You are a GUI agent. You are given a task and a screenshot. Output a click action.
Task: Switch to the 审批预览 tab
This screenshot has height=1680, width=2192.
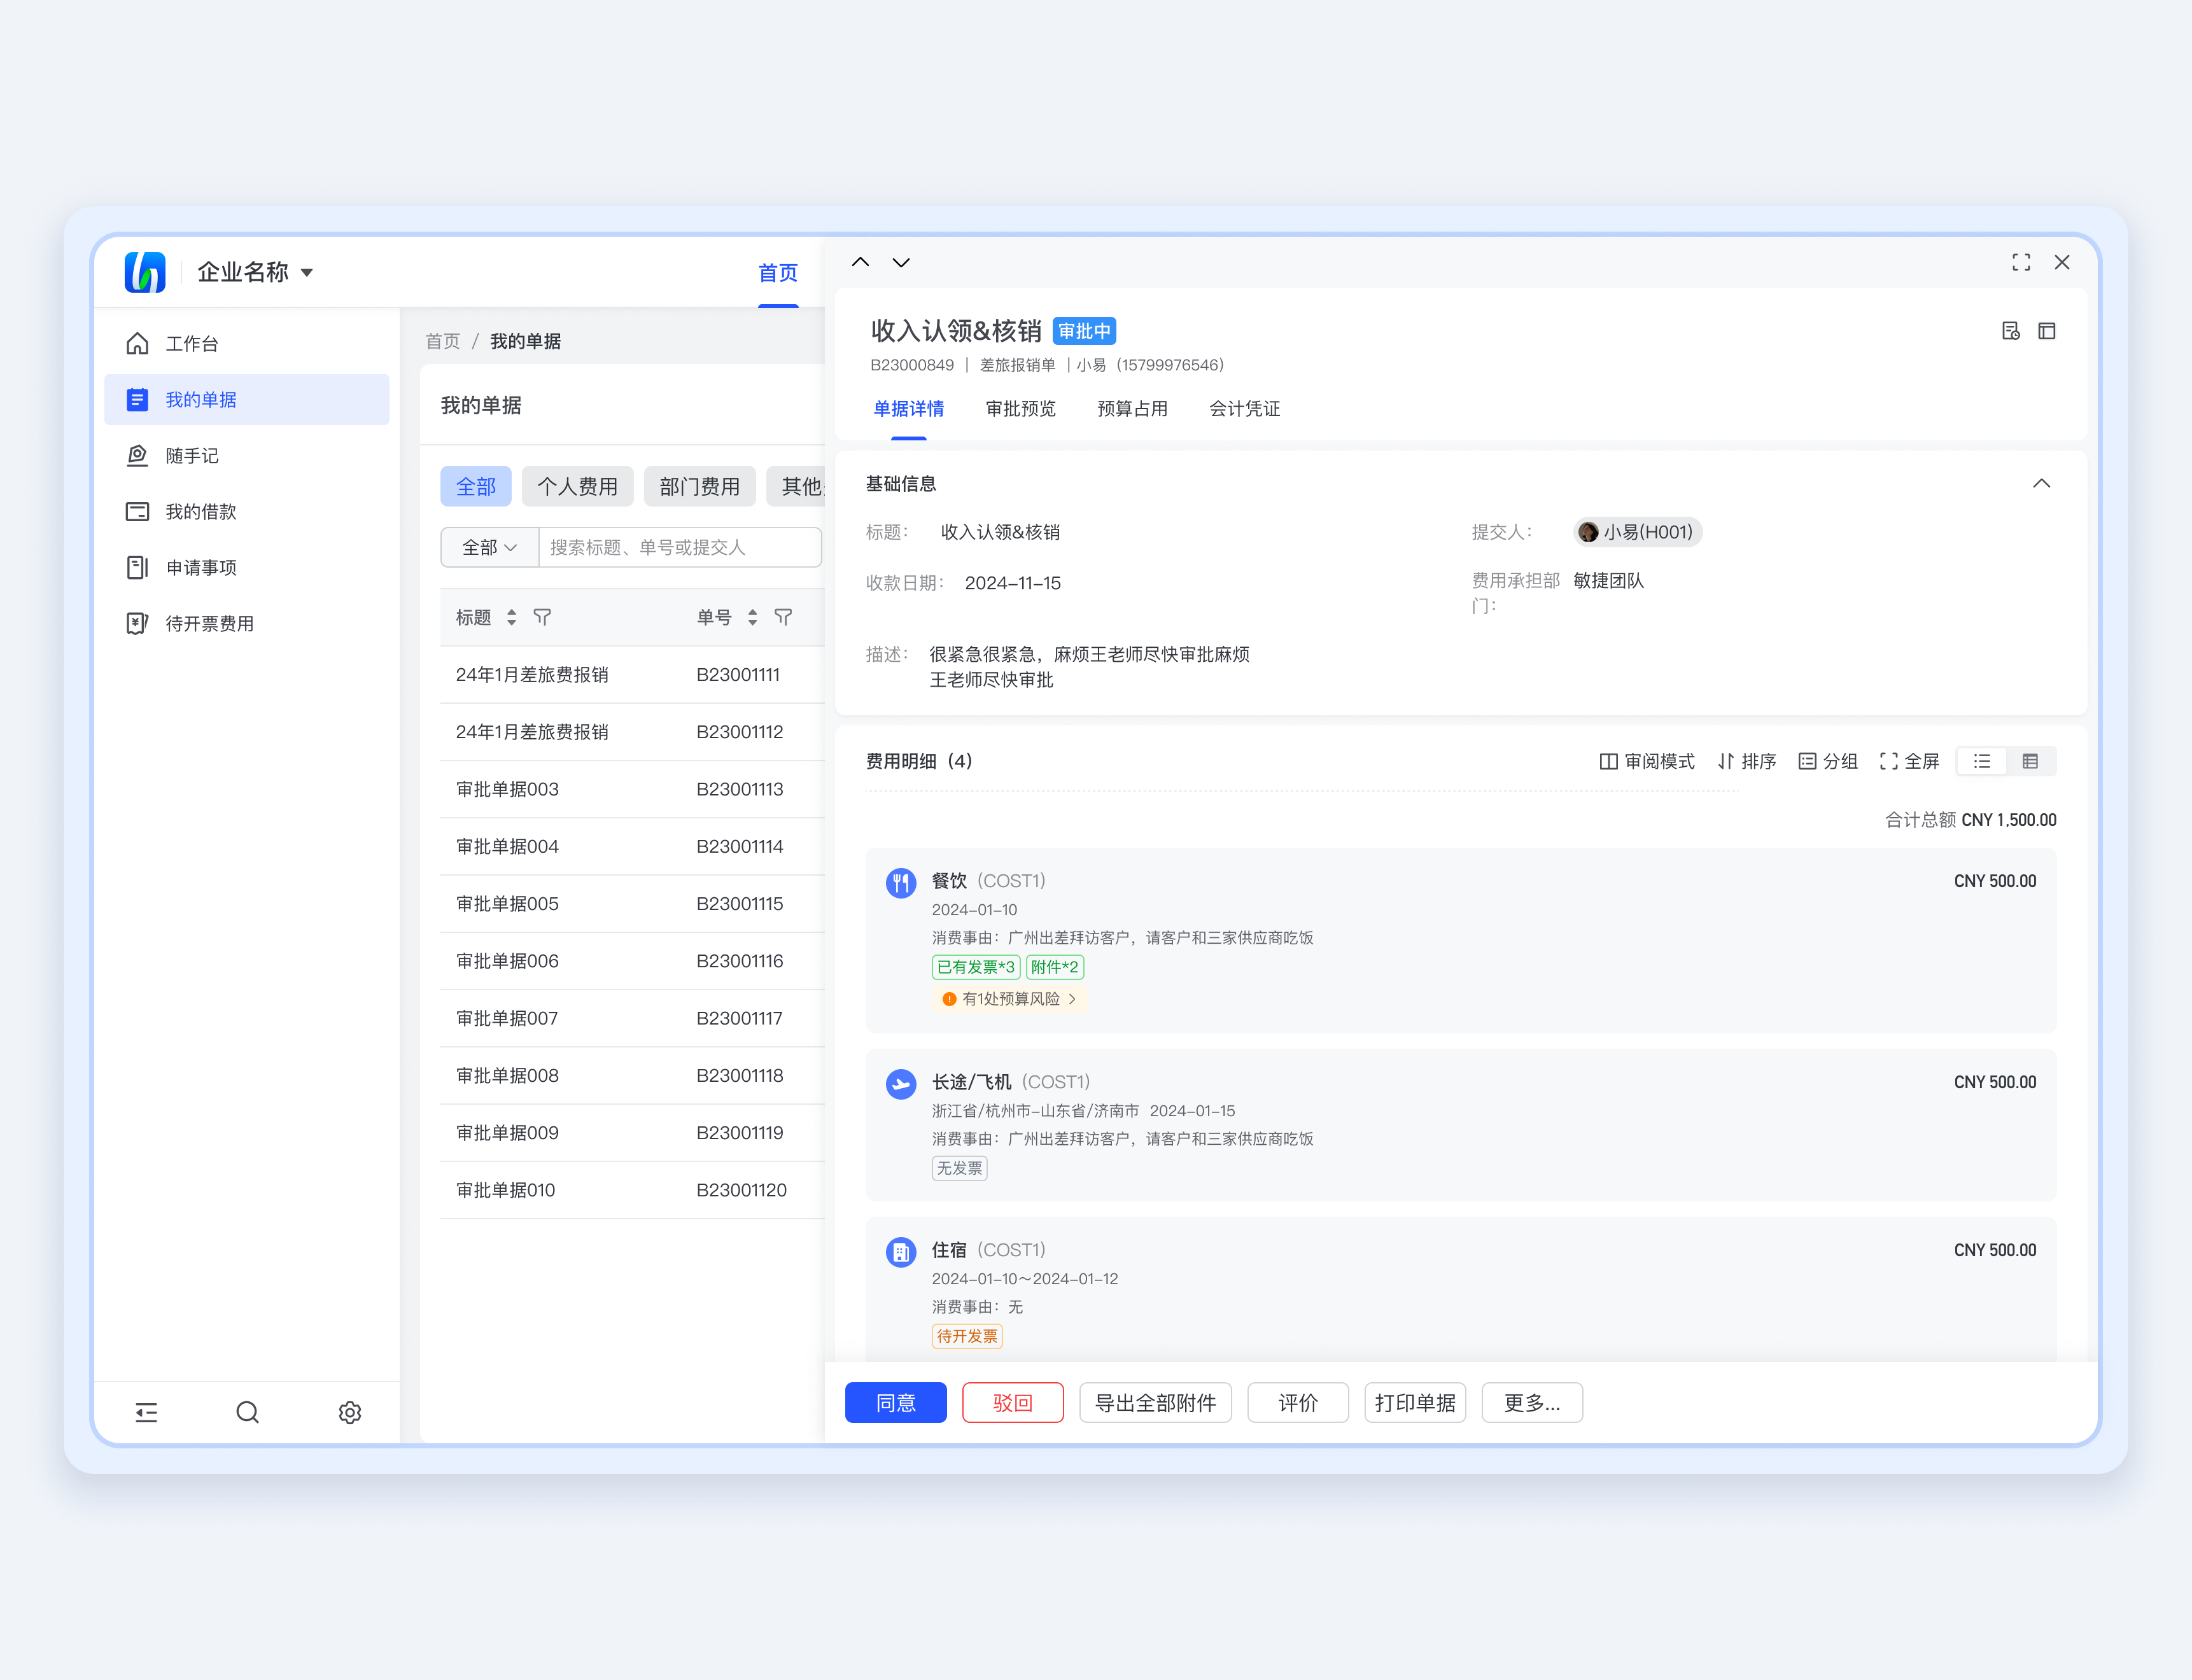click(x=1020, y=409)
